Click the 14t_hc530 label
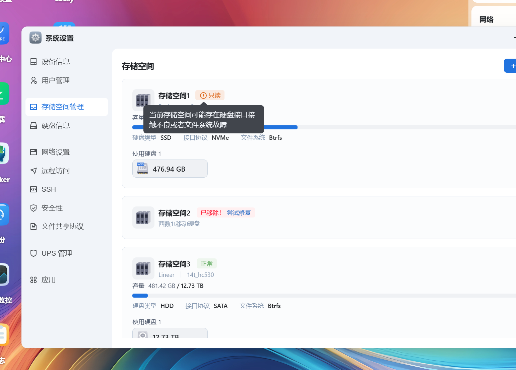The width and height of the screenshot is (516, 370). pos(200,275)
